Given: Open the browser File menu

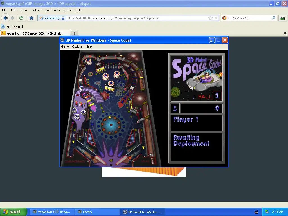Looking at the screenshot, I should [x=4, y=10].
